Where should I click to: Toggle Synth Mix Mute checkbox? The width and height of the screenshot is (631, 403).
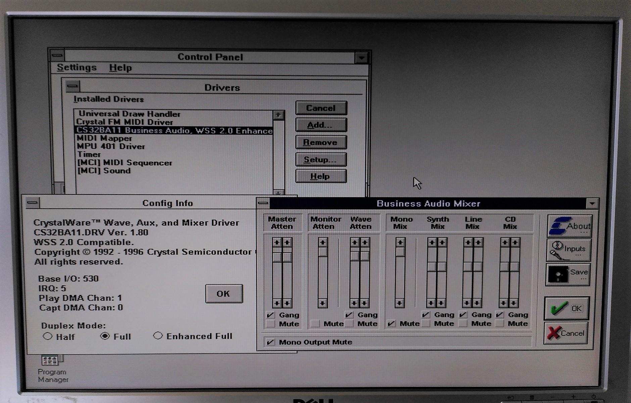(426, 323)
